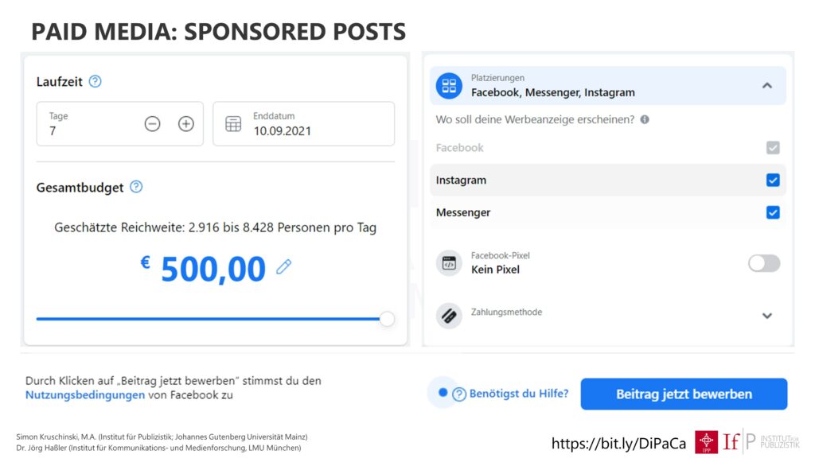815x458 pixels.
Task: Click the Gesamtbudget slider handle
Action: point(387,319)
